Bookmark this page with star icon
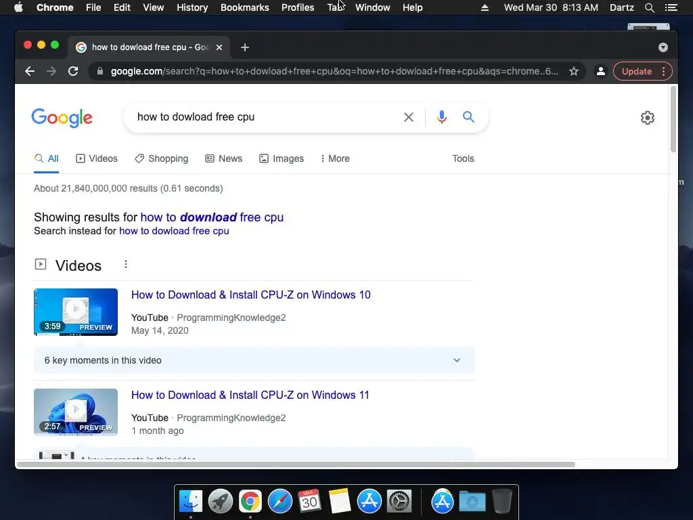Image resolution: width=693 pixels, height=520 pixels. (574, 71)
